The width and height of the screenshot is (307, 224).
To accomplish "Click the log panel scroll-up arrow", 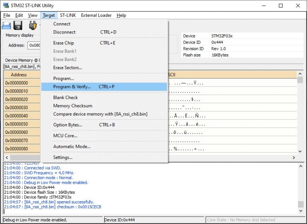I will (301, 166).
